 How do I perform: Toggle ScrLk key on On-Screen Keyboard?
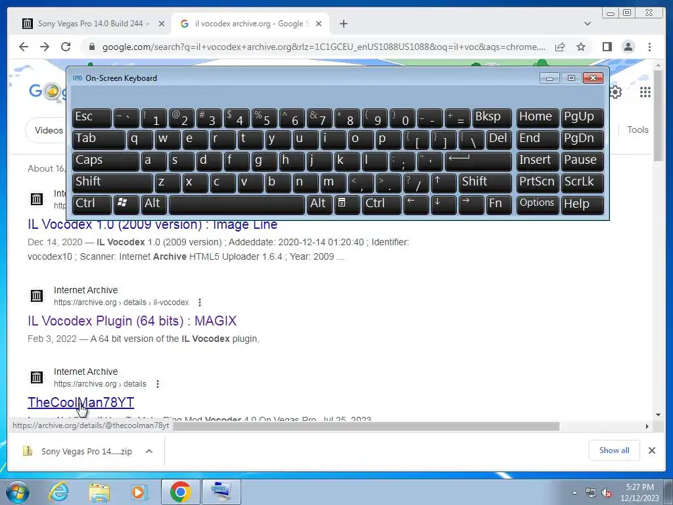click(x=582, y=183)
